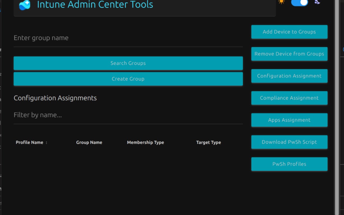This screenshot has height=215, width=344.
Task: Show the Configuration Assignment view
Action: (x=289, y=76)
